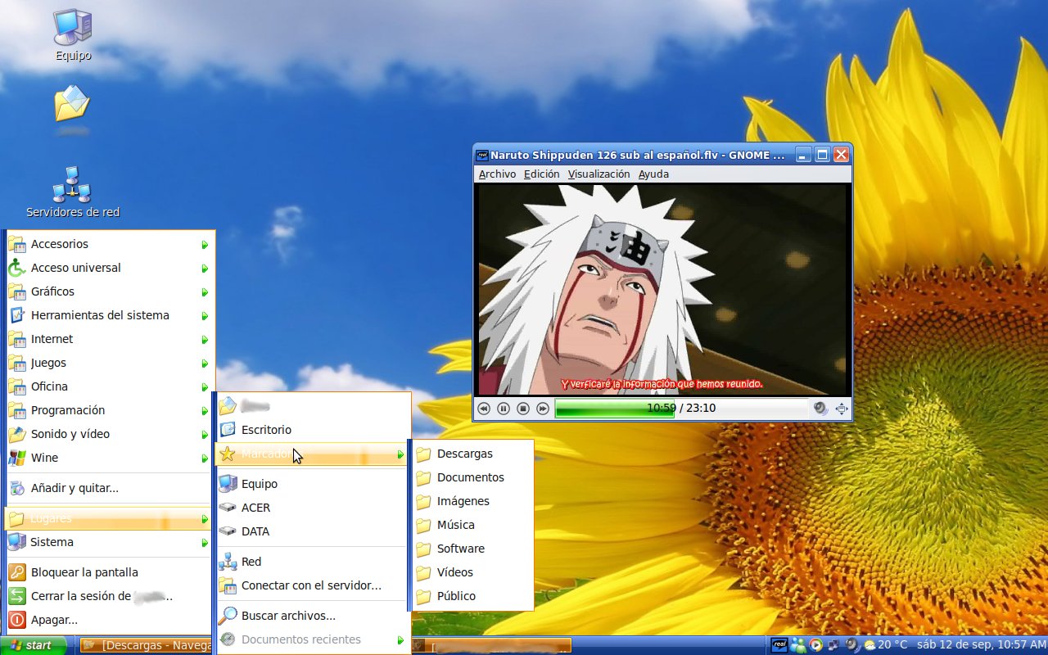Image resolution: width=1048 pixels, height=655 pixels.
Task: Open the ACER drive
Action: 311,508
